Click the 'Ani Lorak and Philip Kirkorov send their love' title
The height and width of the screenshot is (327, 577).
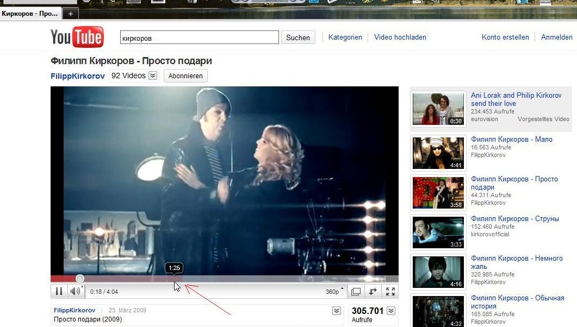pyautogui.click(x=516, y=99)
